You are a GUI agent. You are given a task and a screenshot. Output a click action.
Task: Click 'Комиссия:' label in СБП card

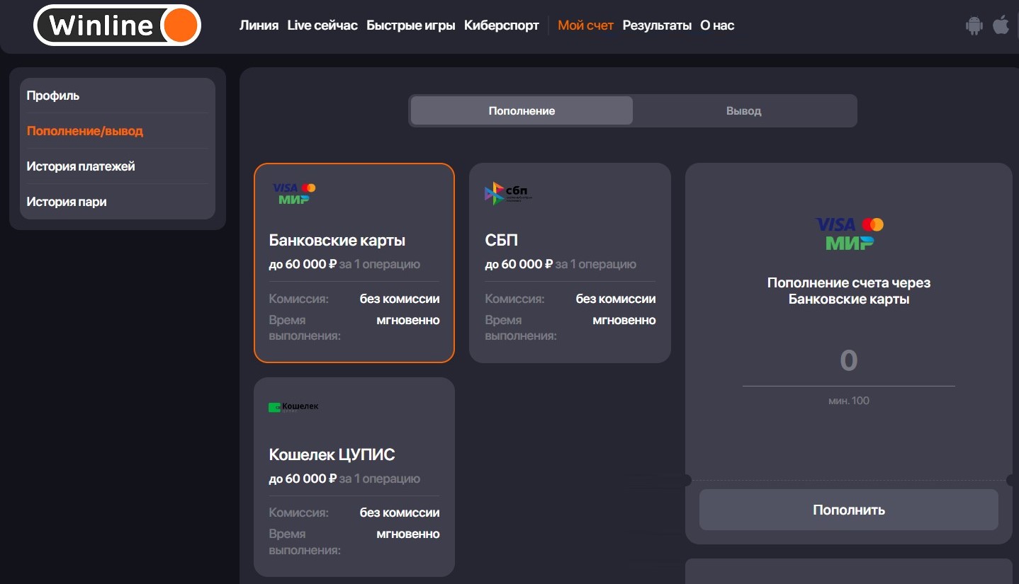(x=514, y=299)
